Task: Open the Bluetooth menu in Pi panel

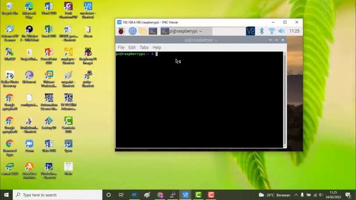Action: (x=261, y=31)
